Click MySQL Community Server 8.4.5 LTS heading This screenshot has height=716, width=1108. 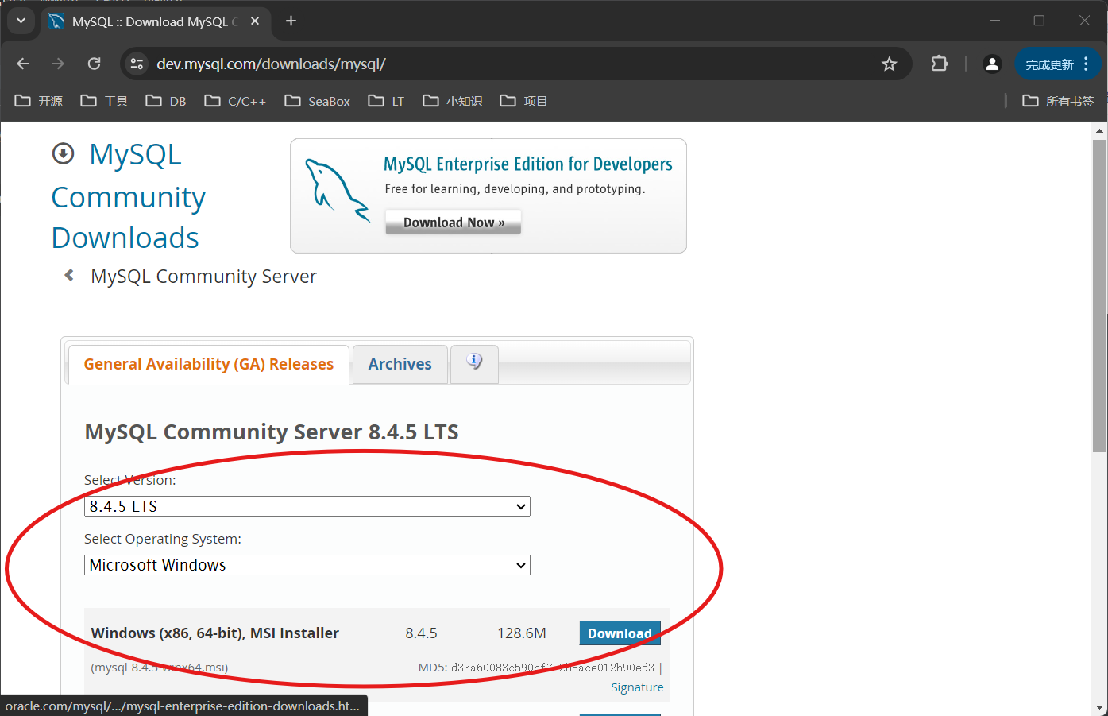[x=272, y=432]
